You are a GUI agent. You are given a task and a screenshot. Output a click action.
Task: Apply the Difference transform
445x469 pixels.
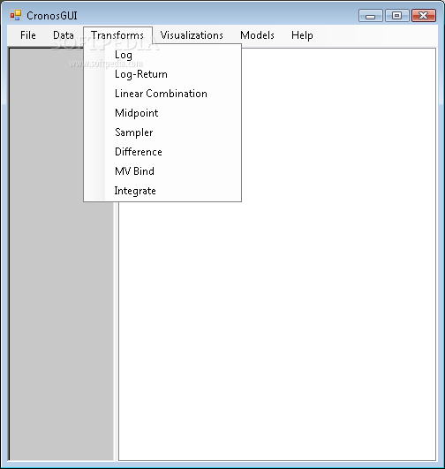[x=162, y=152]
